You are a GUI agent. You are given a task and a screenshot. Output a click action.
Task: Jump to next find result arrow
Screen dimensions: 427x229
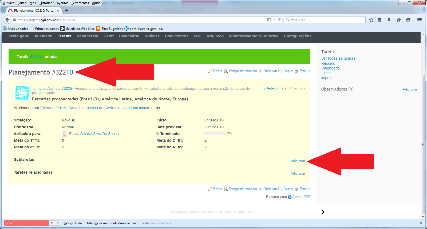[x=58, y=223]
